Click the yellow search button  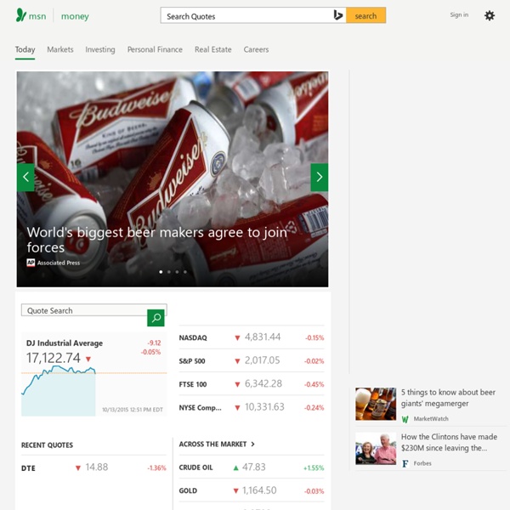coord(365,15)
